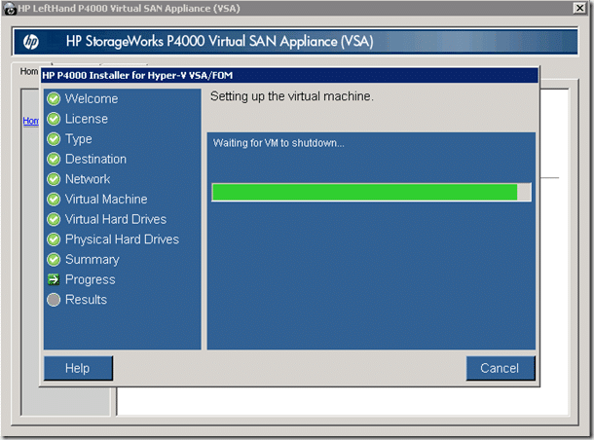The image size is (594, 440).
Task: Close the HP LeftHand P4000 VSA window
Action: point(579,8)
